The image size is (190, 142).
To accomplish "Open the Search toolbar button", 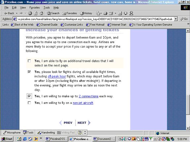I will 53,13.
